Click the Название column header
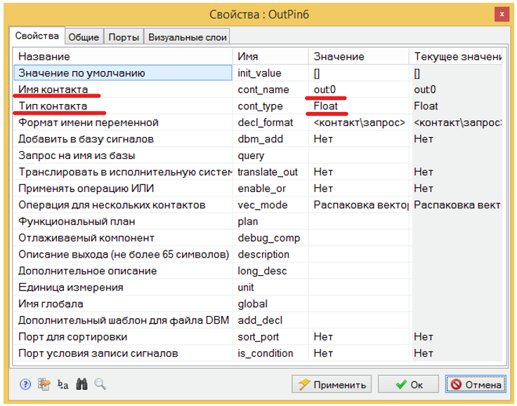Screen dimensions: 517x406 (124, 56)
